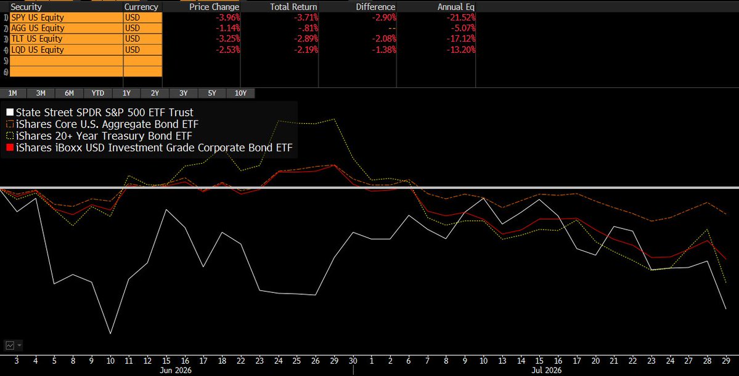Click the AGG US Equity security field

coord(65,28)
